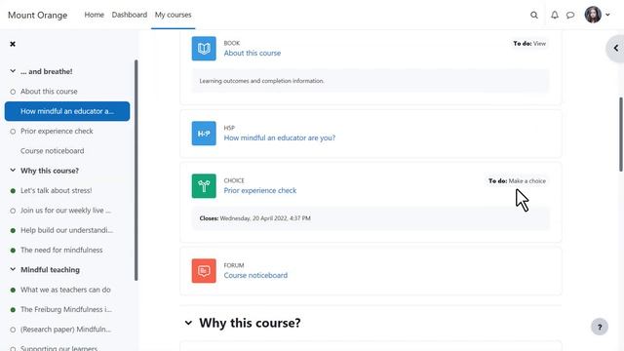Click 'Closes: Wednesday, 20 April 2022' date text
Viewport: 624px width, 351px height.
[x=254, y=218]
